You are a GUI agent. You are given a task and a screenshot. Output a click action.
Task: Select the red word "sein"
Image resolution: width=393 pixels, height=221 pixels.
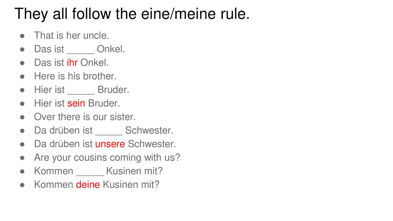tap(76, 103)
